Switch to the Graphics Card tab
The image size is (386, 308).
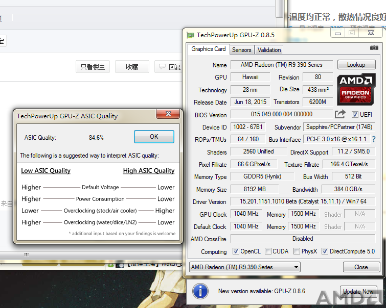point(209,49)
